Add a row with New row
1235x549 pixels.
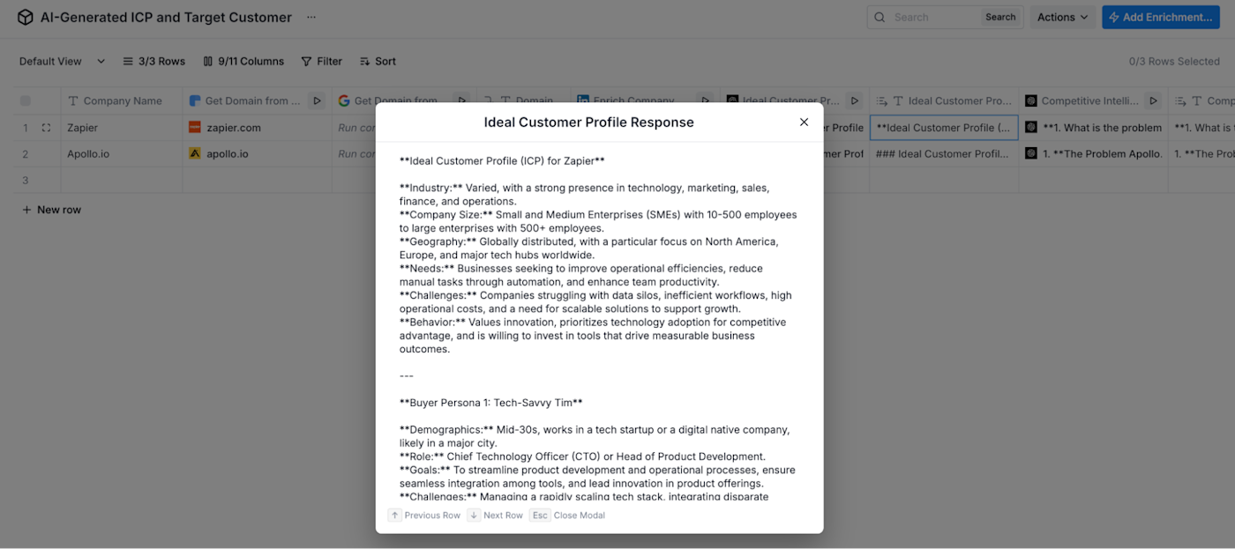51,210
